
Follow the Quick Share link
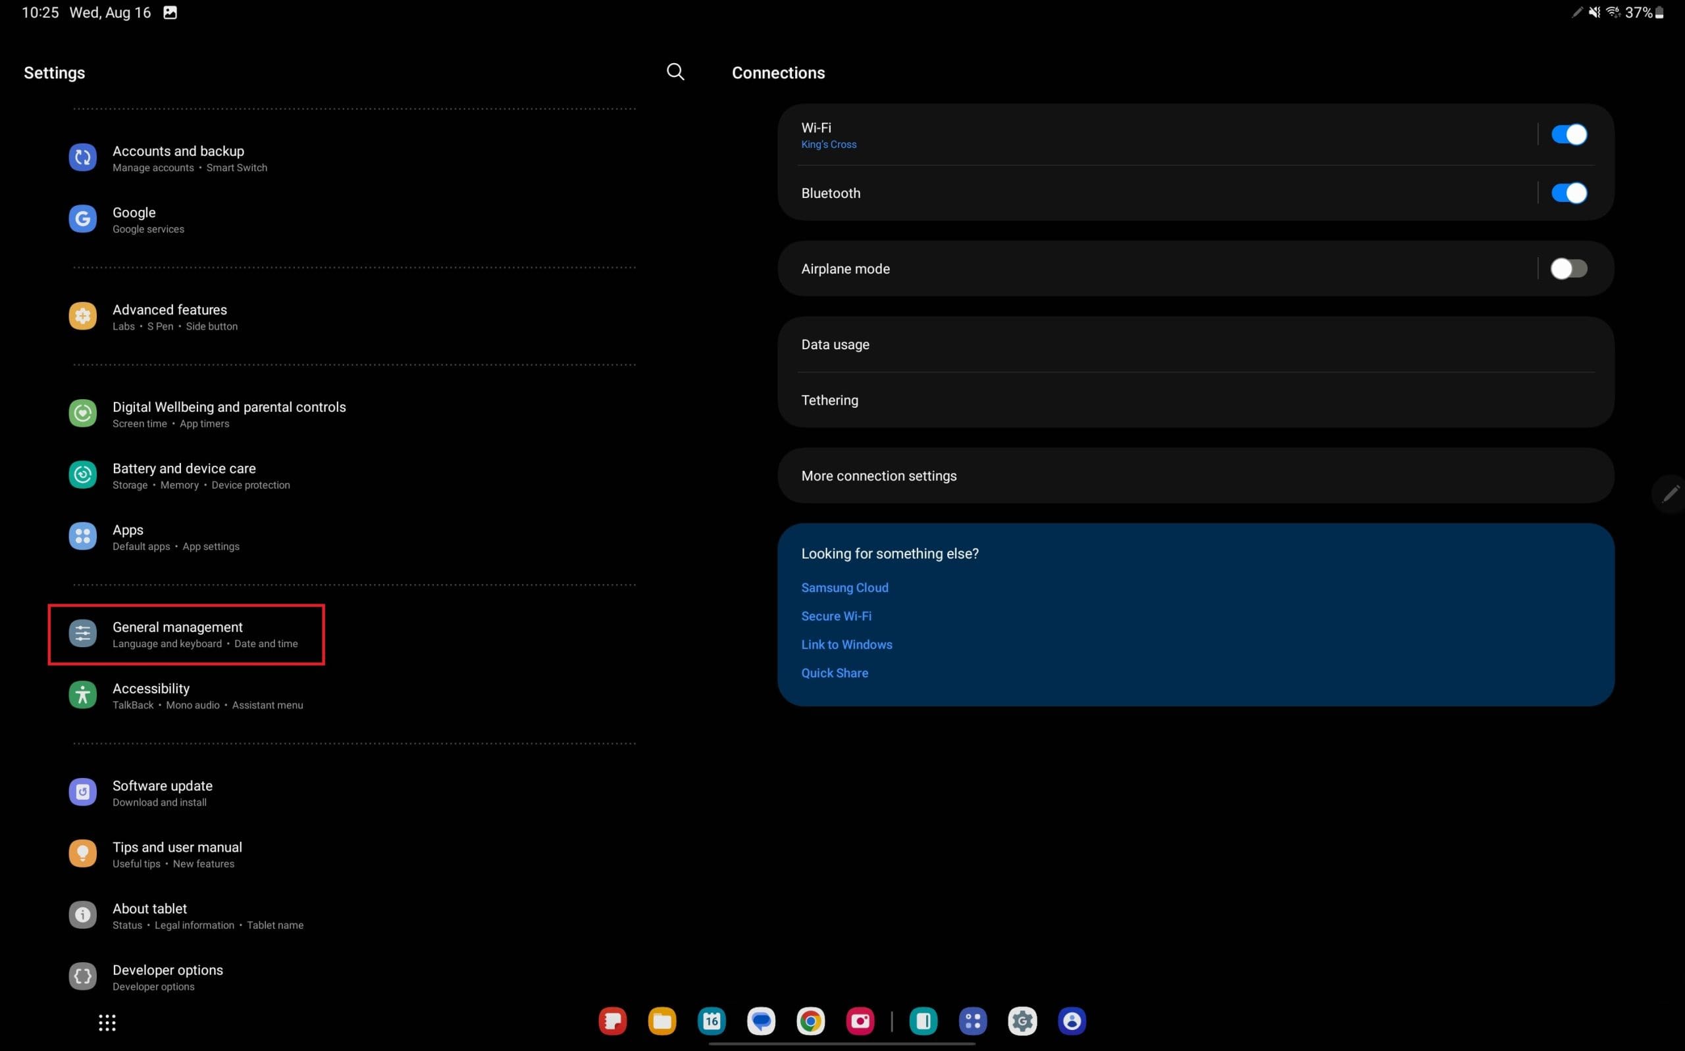(x=835, y=673)
